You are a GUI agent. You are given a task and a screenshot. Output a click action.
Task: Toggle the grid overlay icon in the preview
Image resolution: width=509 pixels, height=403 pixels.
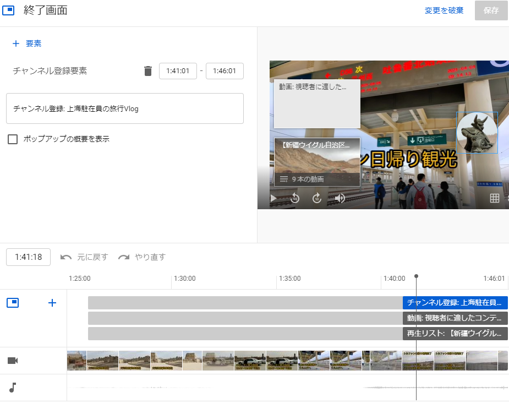494,198
